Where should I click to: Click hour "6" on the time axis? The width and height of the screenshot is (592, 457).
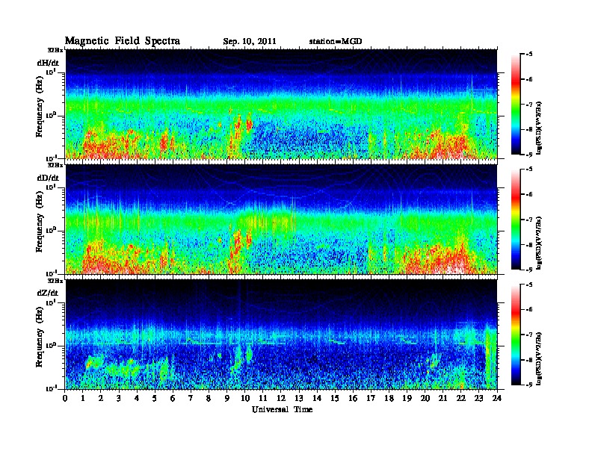click(173, 398)
